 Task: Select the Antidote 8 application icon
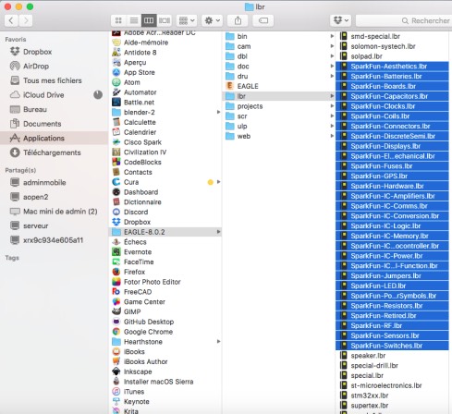pyautogui.click(x=116, y=53)
